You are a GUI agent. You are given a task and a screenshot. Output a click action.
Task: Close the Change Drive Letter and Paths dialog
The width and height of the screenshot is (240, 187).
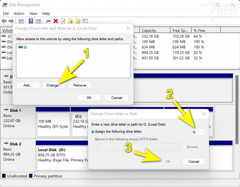pyautogui.click(x=128, y=28)
